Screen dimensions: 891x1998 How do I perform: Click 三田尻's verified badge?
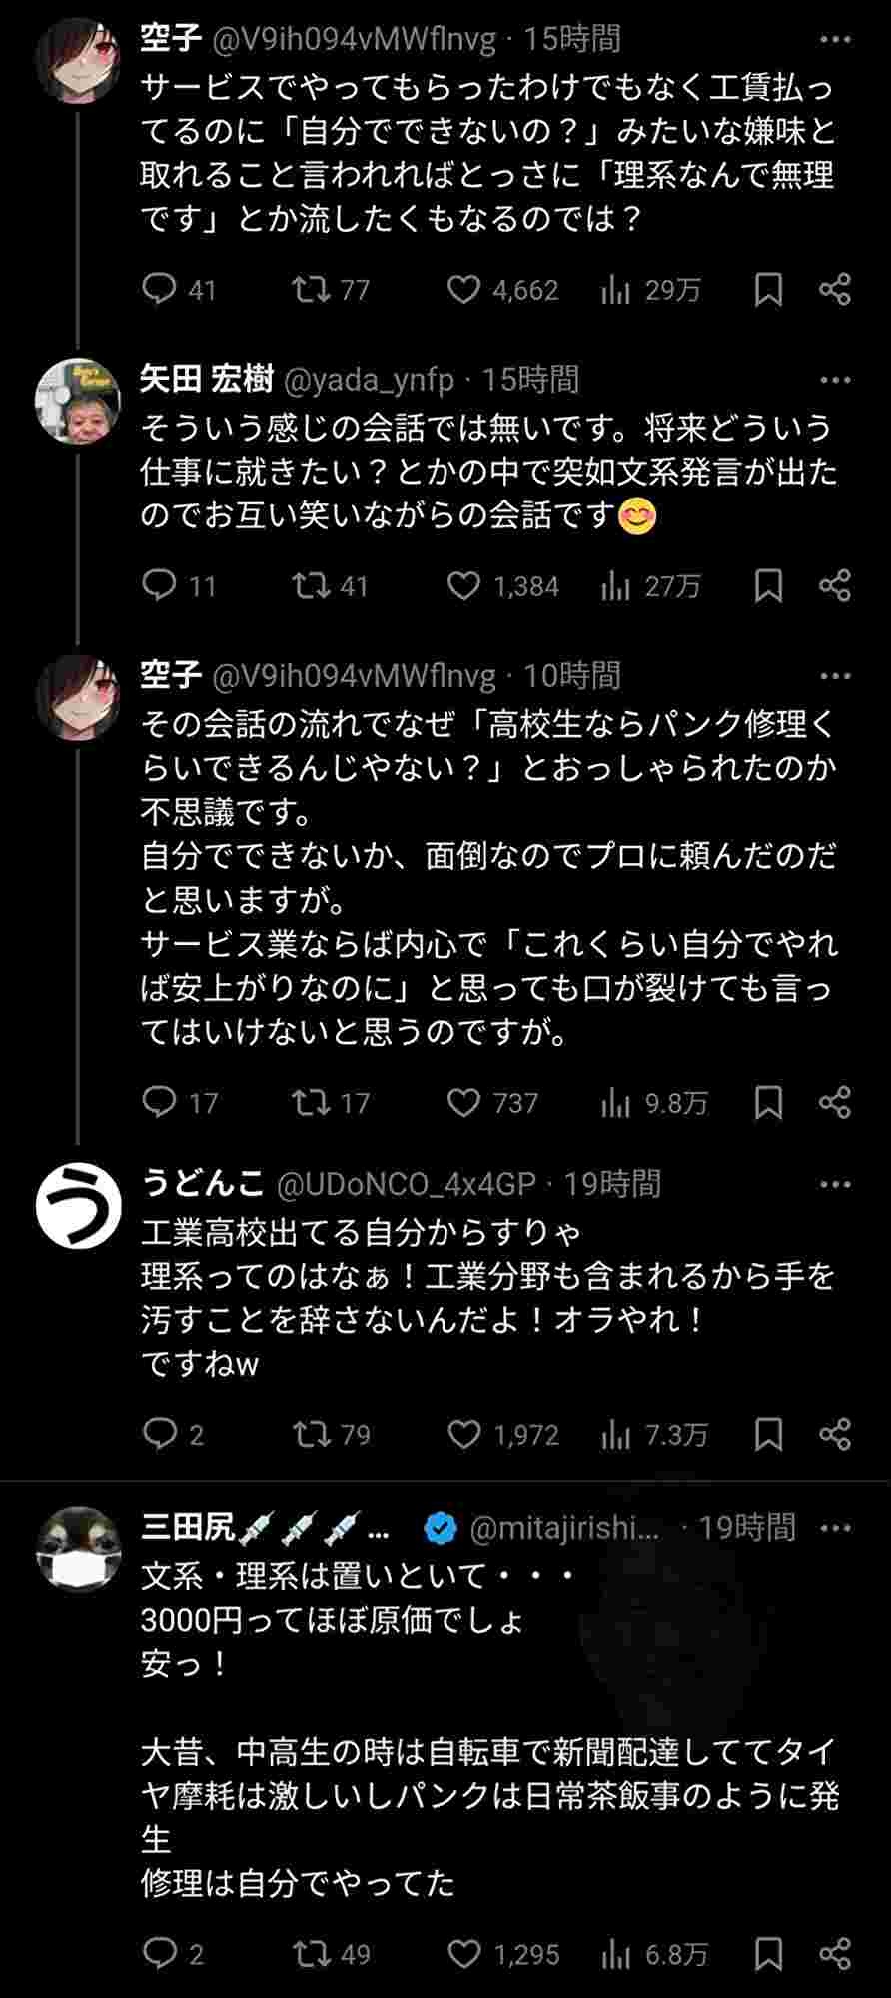coord(441,1528)
